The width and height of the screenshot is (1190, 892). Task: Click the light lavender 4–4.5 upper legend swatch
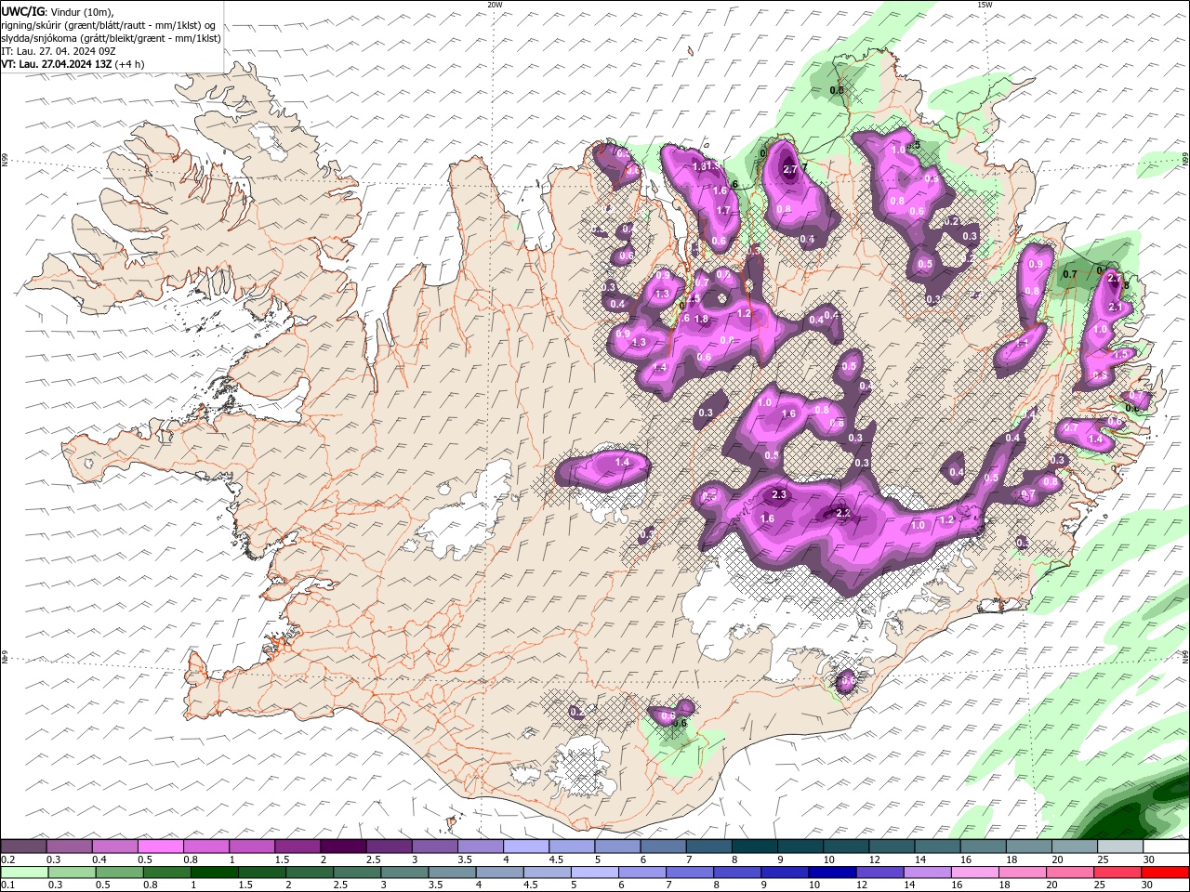point(525,846)
